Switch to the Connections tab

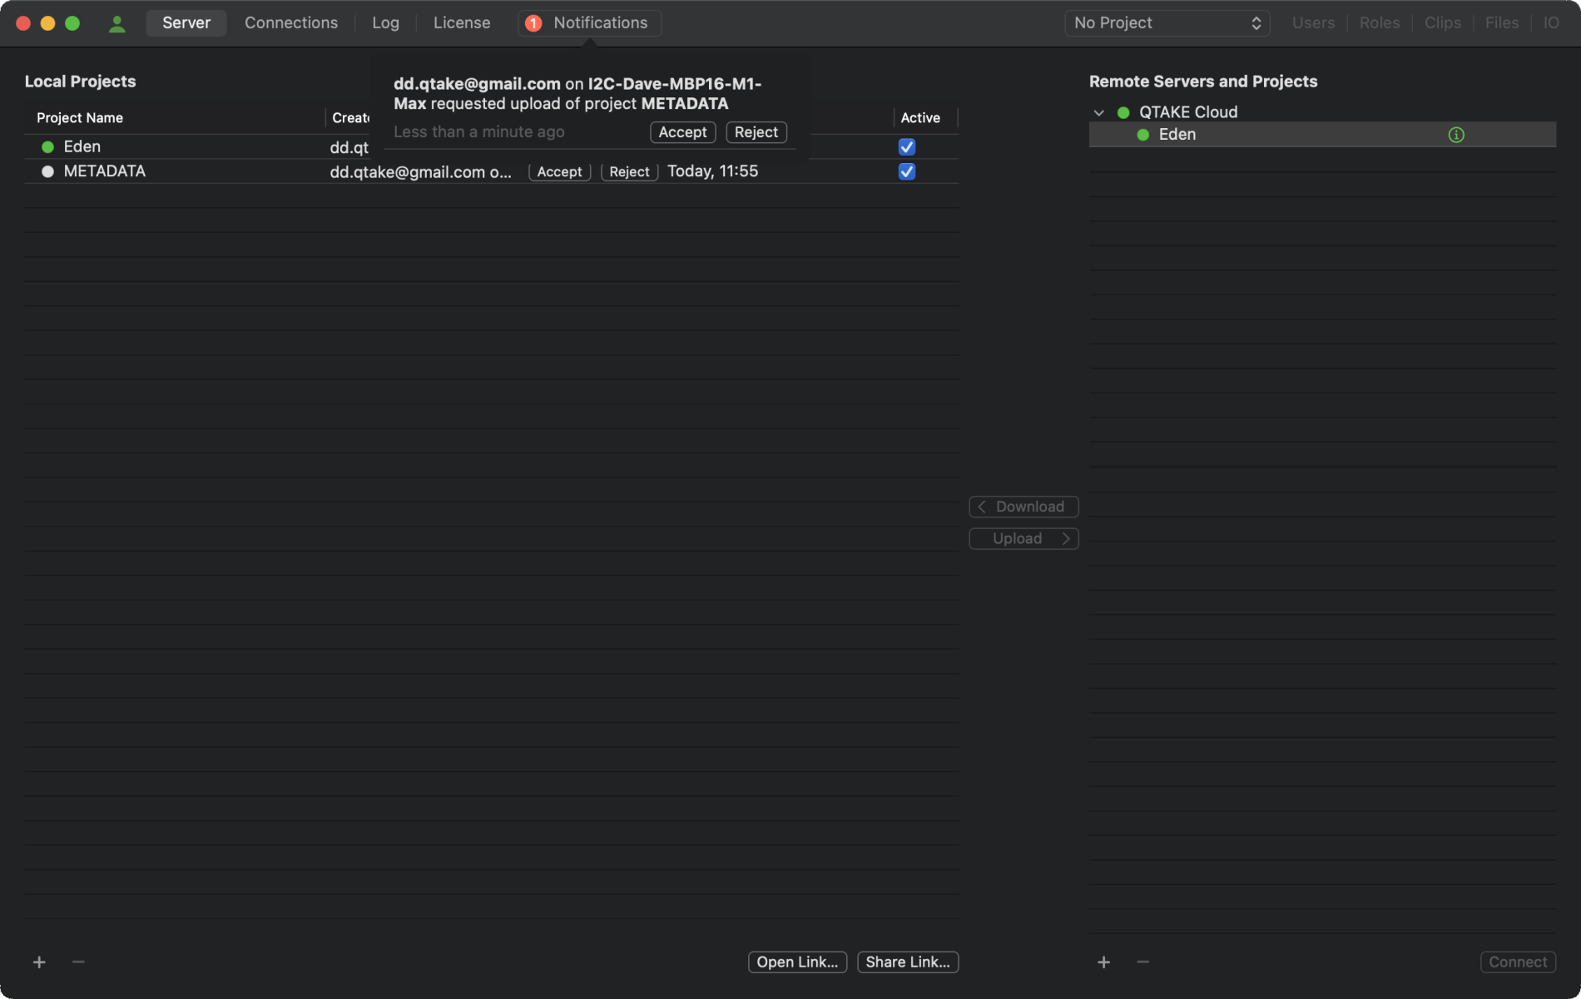pos(290,22)
